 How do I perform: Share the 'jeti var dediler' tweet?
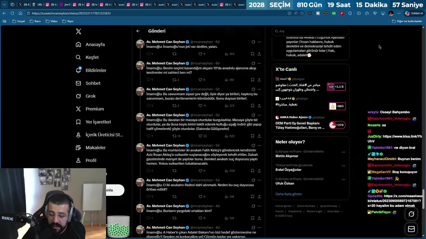point(259,54)
